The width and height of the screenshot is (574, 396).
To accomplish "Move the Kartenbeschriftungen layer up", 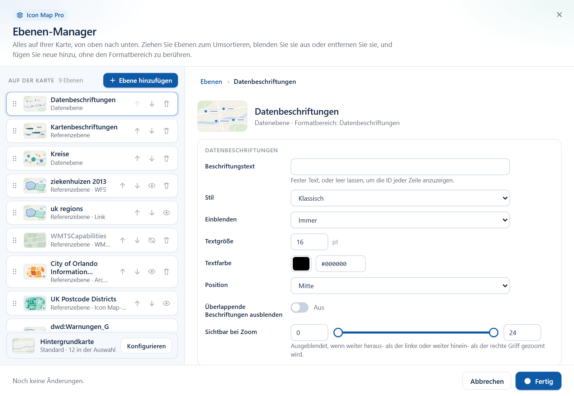I will click(x=137, y=131).
